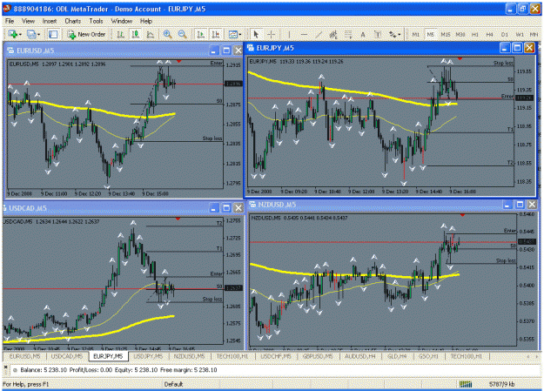Maximize the NZDUSD,M5 chart window
544x391 pixels.
520,205
